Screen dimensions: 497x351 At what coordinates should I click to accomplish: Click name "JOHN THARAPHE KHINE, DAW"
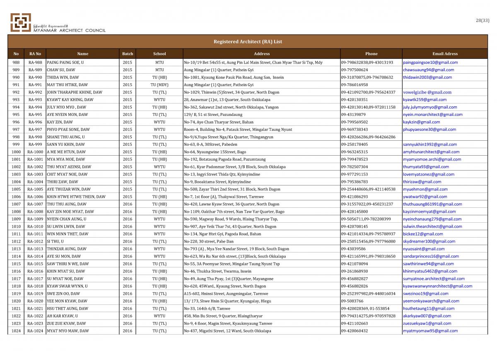tap(74, 92)
